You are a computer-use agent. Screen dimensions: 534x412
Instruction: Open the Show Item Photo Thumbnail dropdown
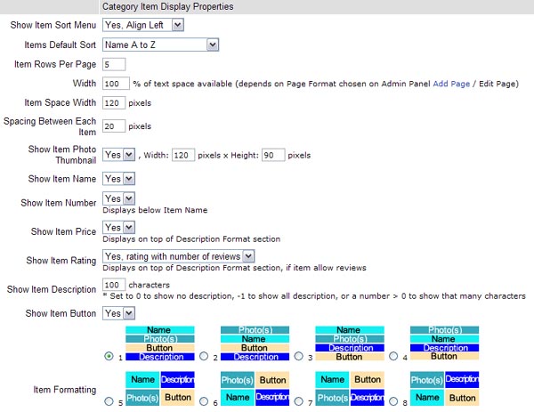[119, 154]
